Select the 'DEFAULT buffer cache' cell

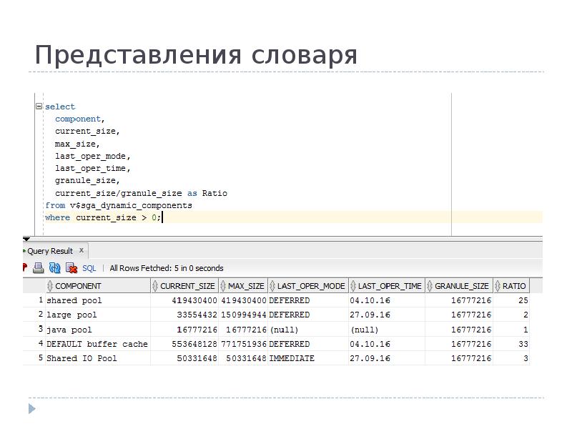point(97,344)
